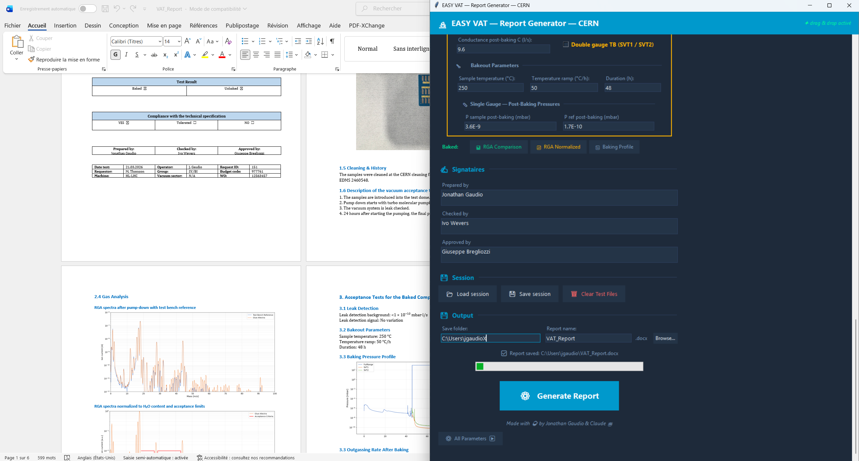Open PDF-XChange tab

(x=367, y=26)
